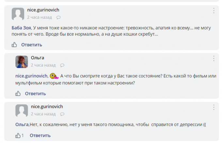This screenshot has width=222, height=143.
Task: Reply to Ольга's comment via Ответить
Action: pos(35,94)
